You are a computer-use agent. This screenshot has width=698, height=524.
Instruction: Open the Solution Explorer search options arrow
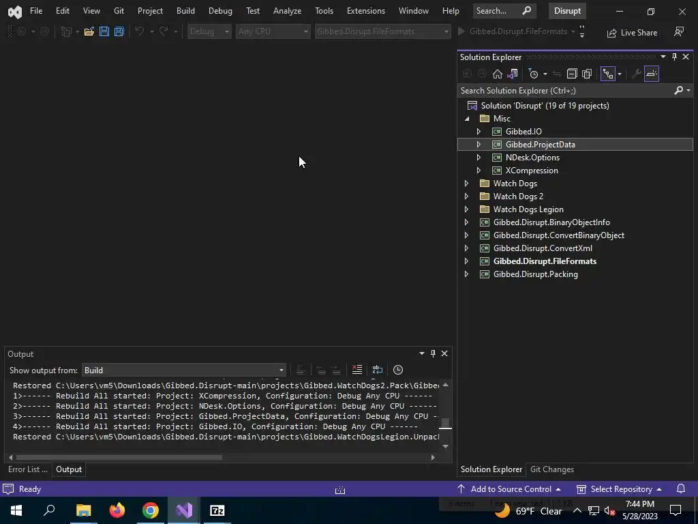pos(688,91)
